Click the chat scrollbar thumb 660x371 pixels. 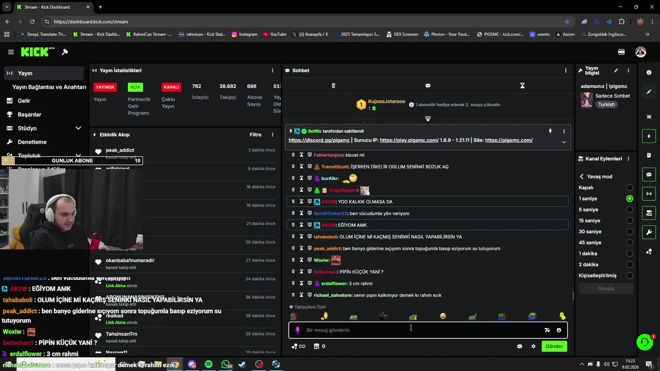(573, 296)
